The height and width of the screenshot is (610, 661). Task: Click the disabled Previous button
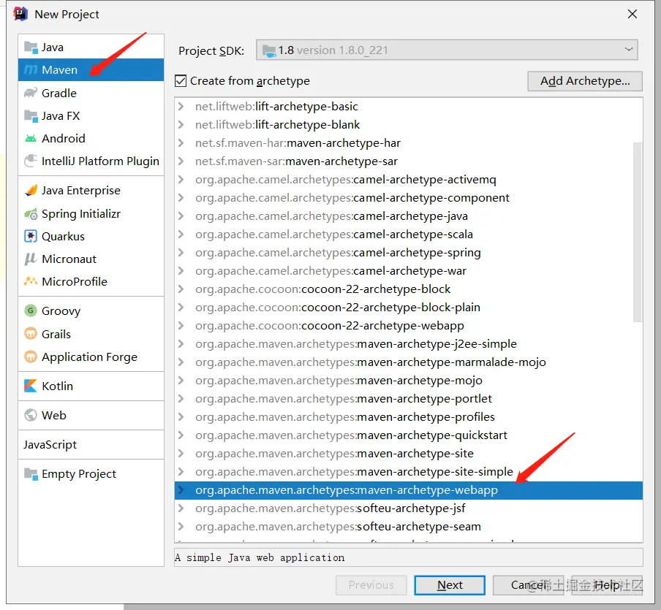pyautogui.click(x=371, y=585)
